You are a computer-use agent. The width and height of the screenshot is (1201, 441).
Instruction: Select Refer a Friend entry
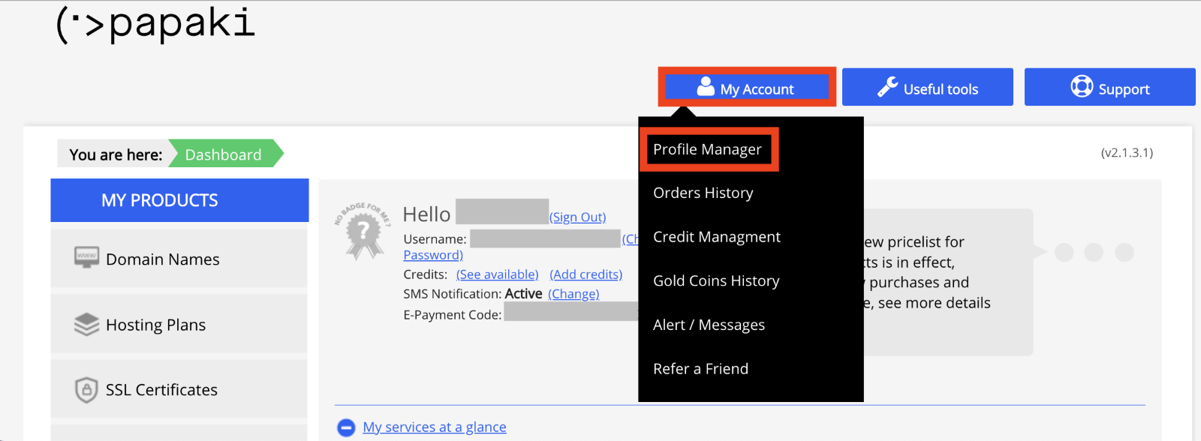[700, 369]
